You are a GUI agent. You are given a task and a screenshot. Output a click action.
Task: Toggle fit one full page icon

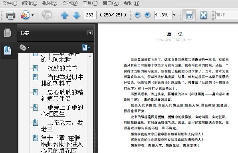pos(203,15)
